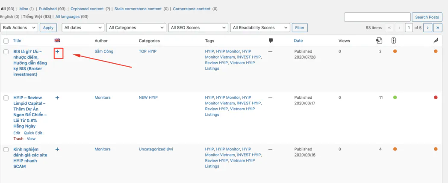Viewport: 448px width, 183px height.
Task: Check the BIS là gì post checkbox
Action: click(6, 52)
